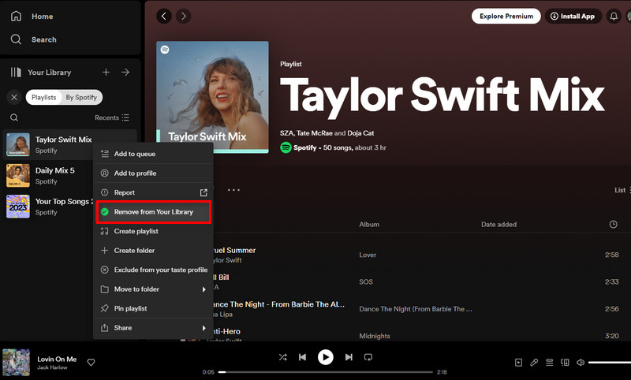
Task: Click the Album column header
Action: 369,225
